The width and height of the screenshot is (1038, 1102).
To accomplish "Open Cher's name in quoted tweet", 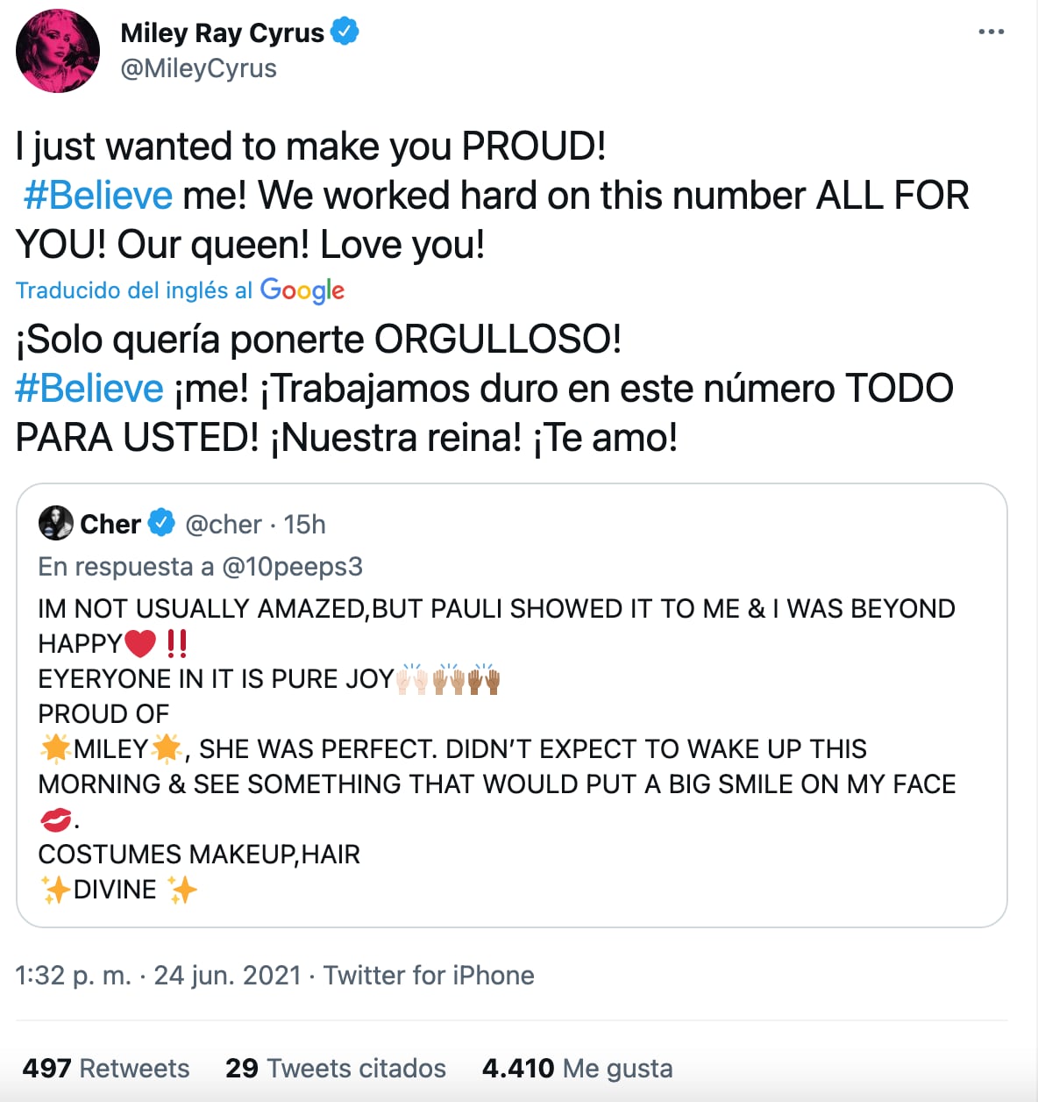I will pyautogui.click(x=110, y=524).
